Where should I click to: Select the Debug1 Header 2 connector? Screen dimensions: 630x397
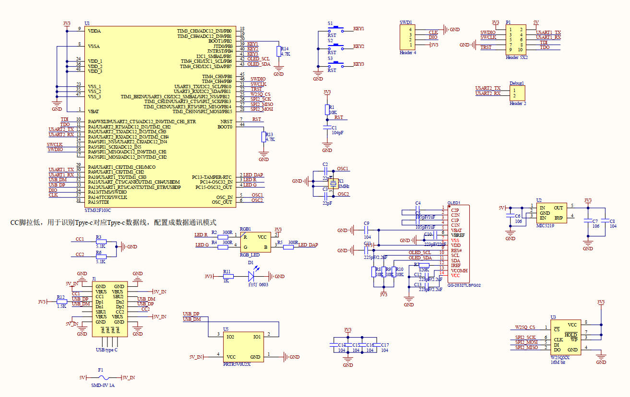click(x=517, y=93)
